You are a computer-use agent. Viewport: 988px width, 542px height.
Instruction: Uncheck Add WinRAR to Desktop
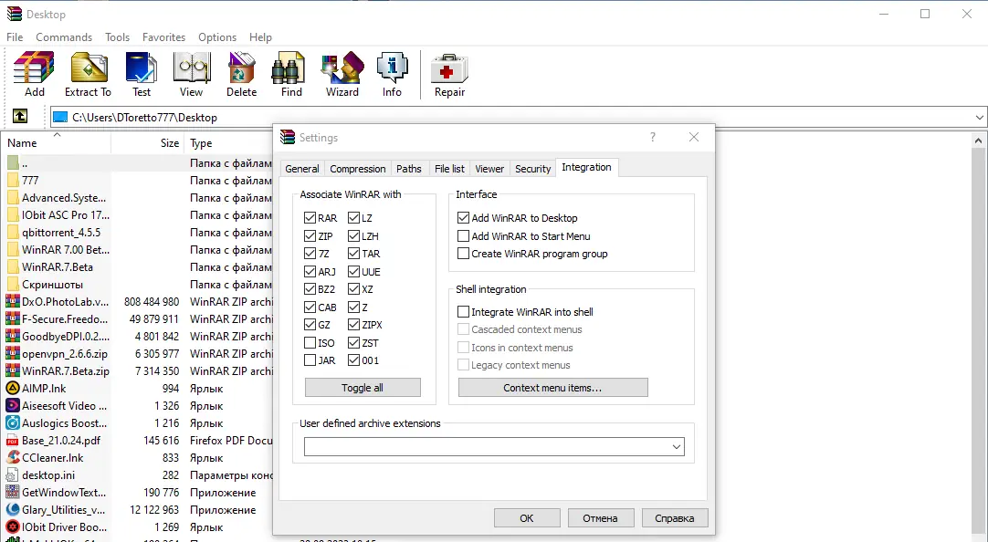463,218
